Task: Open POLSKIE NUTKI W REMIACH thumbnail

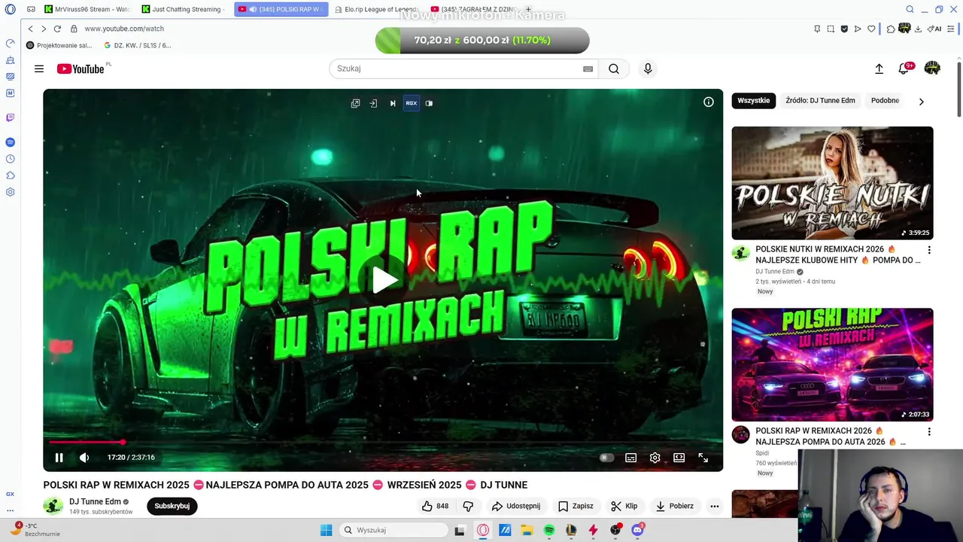Action: point(832,183)
